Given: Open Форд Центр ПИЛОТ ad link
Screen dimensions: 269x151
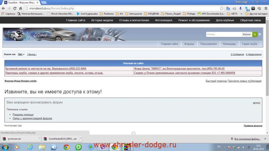Looking at the screenshot, I should pos(179,69).
